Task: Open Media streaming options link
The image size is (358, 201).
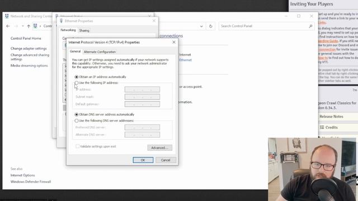Action: point(29,66)
